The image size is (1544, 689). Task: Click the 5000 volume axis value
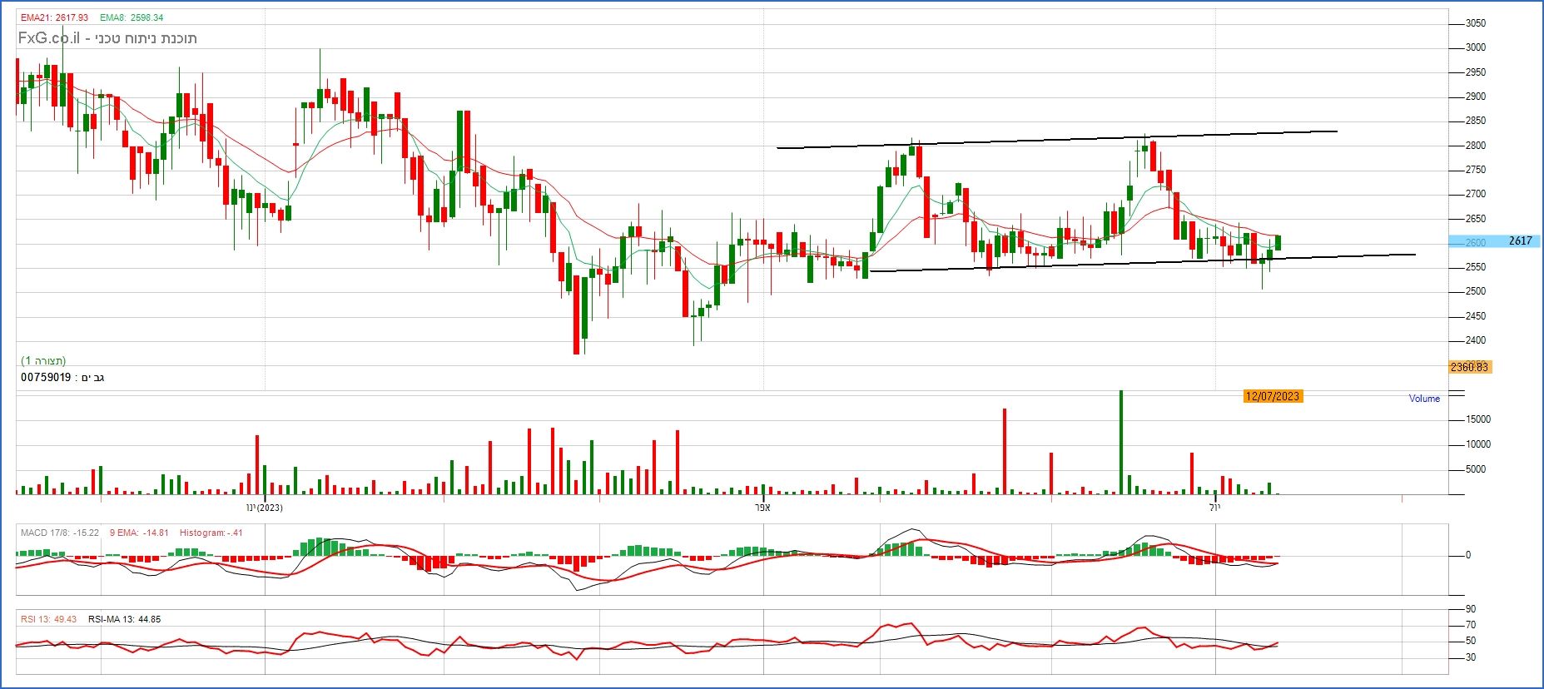[1476, 469]
